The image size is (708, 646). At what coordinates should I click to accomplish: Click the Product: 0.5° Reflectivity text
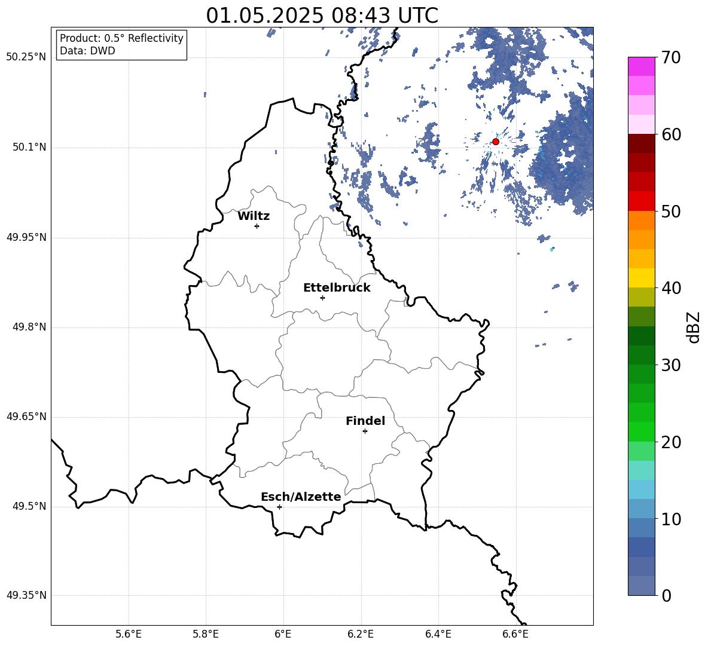click(x=121, y=38)
